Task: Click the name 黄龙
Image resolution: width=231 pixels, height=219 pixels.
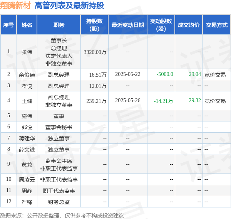Action: 27,165
